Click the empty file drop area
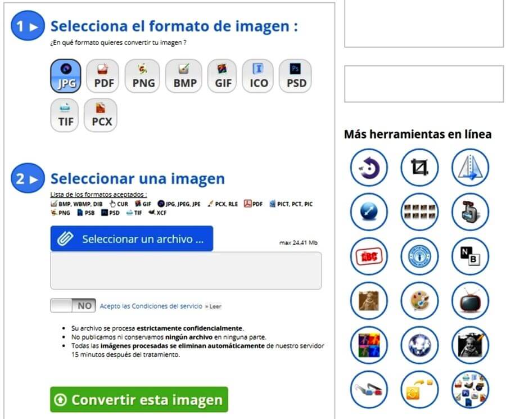Viewport: 506px width, 419px height. pos(186,271)
